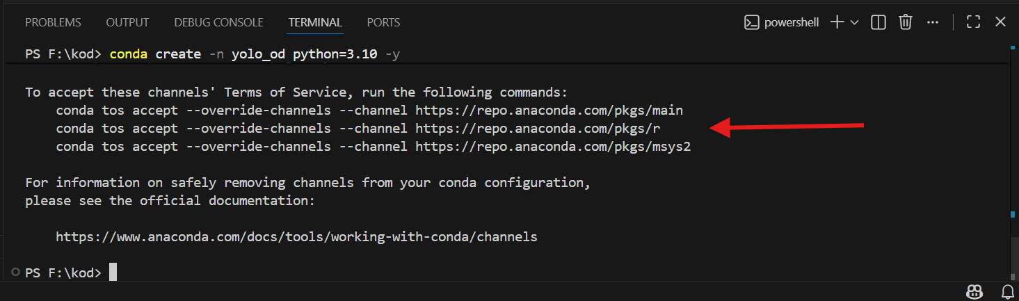Show notifications via the bell icon
This screenshot has height=301, width=1019.
[x=1007, y=291]
